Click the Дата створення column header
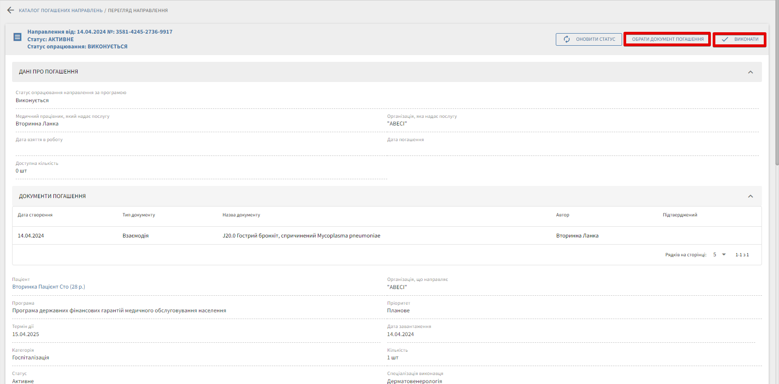 [35, 215]
